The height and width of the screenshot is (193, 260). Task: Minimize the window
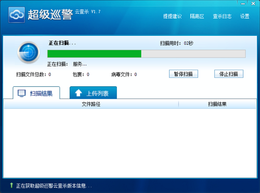coord(243,3)
